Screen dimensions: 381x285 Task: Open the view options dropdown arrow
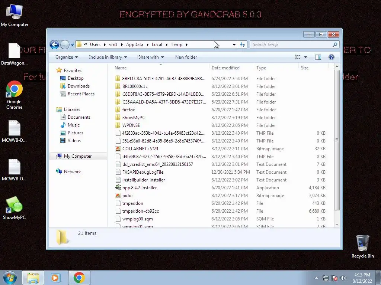click(306, 57)
